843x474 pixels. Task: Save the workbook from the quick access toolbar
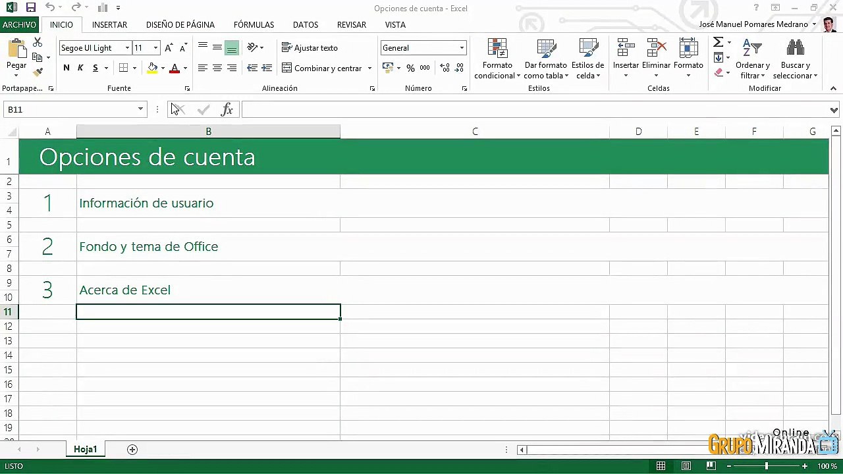30,8
